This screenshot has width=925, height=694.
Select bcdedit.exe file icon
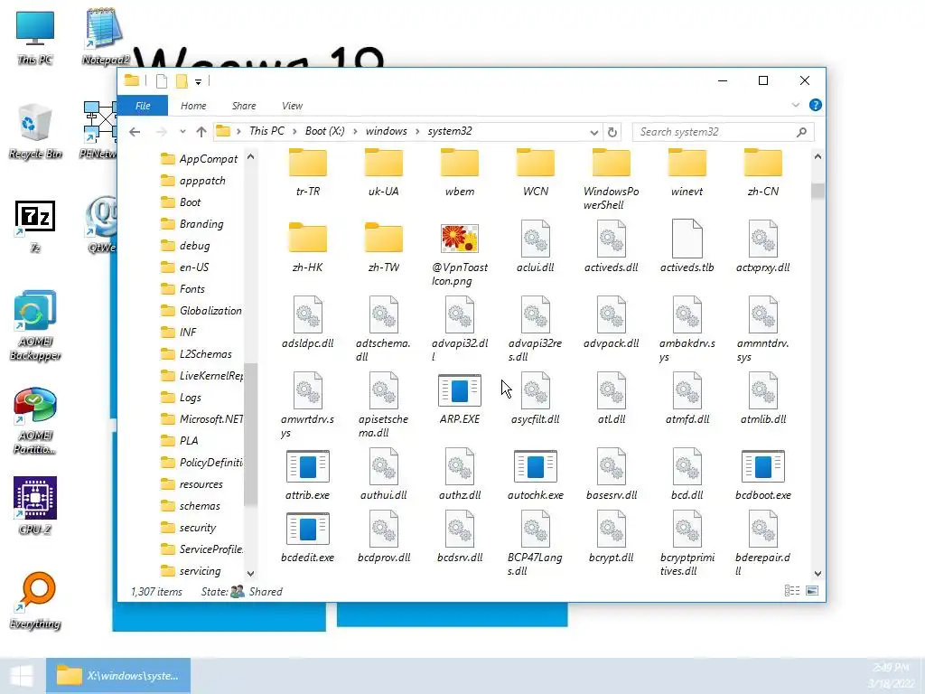pyautogui.click(x=307, y=528)
